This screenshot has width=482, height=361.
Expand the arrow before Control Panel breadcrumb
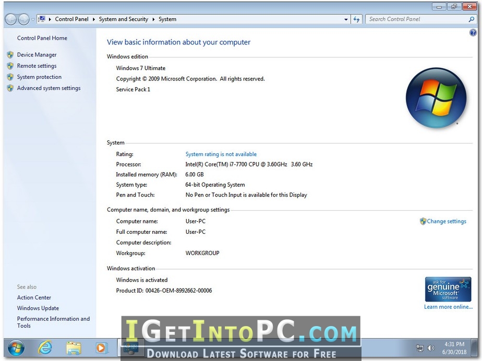[x=50, y=19]
